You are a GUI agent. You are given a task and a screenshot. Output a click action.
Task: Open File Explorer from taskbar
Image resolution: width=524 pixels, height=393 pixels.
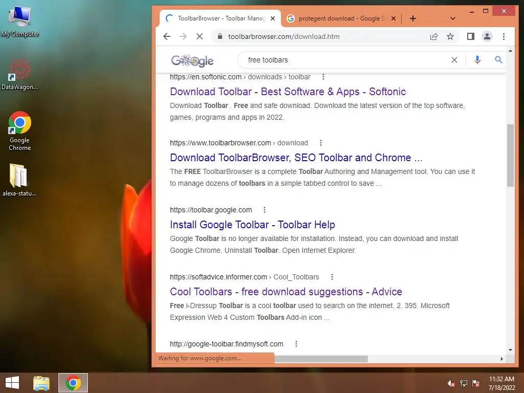click(41, 383)
